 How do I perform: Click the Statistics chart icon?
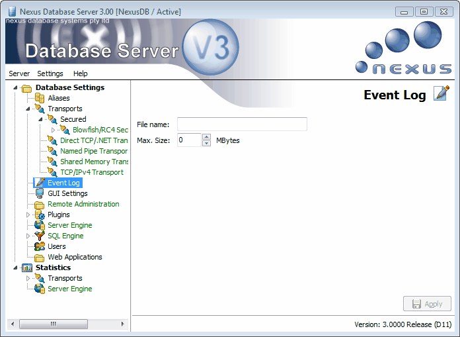[x=26, y=267]
